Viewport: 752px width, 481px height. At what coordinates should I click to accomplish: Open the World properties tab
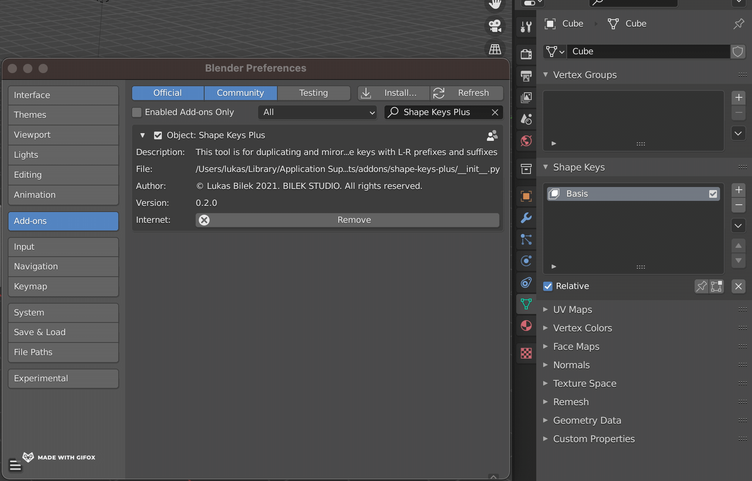(x=526, y=141)
